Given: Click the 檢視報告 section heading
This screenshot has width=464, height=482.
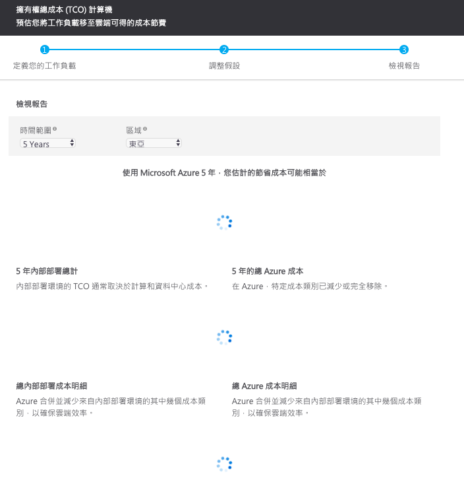Looking at the screenshot, I should click(x=32, y=104).
